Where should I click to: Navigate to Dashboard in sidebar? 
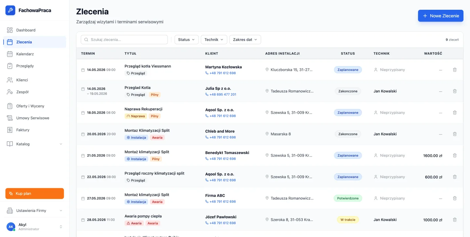[x=35, y=30]
